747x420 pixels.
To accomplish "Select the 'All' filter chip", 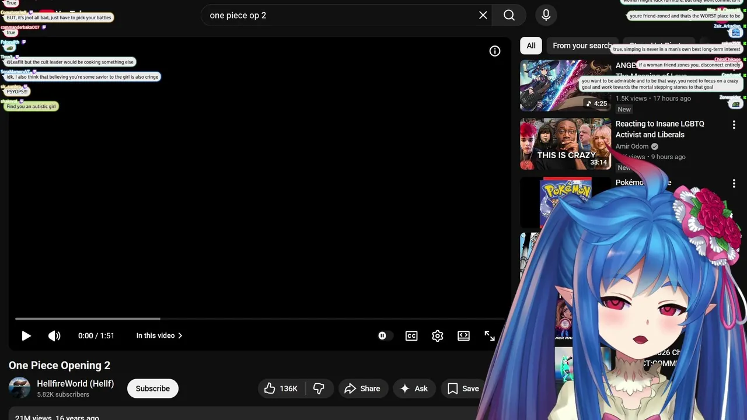I will pyautogui.click(x=531, y=45).
